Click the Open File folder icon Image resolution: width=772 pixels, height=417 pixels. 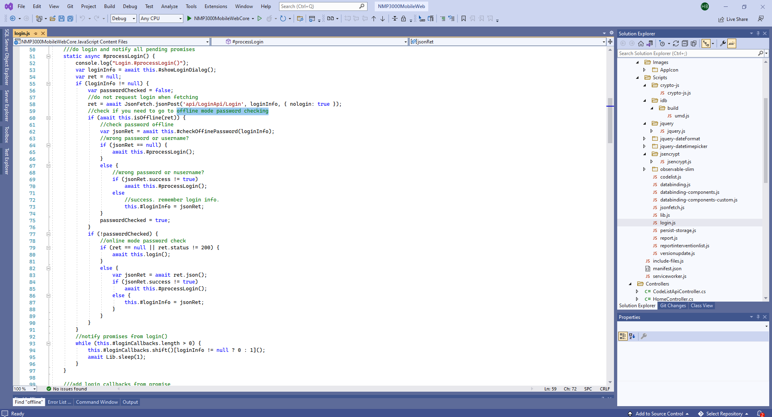pyautogui.click(x=53, y=18)
